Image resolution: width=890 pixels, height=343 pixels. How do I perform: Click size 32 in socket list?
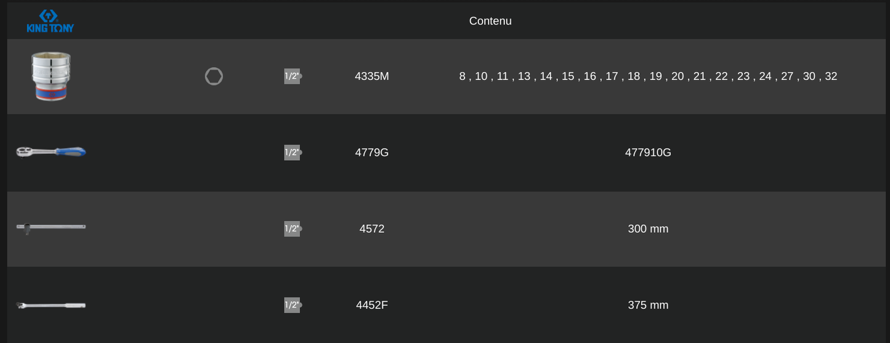pyautogui.click(x=831, y=76)
